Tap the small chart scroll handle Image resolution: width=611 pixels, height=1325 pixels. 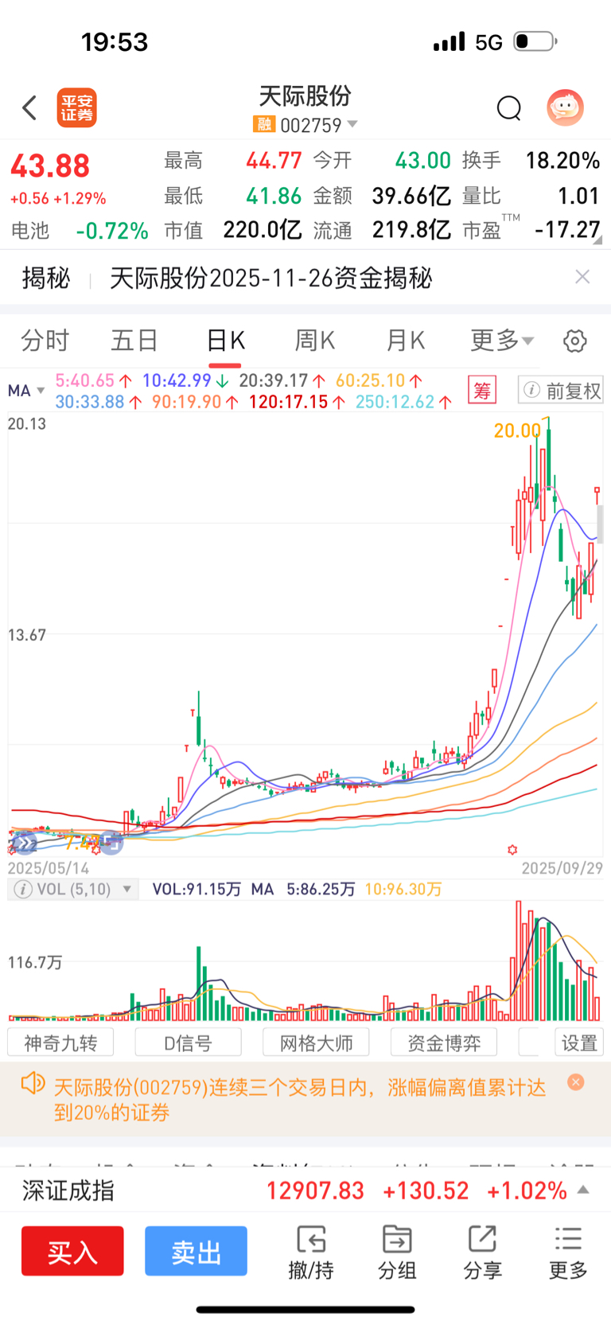click(600, 524)
